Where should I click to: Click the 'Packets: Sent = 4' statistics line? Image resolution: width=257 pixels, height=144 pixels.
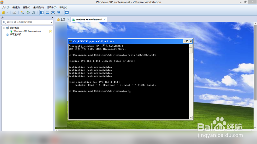[115, 85]
